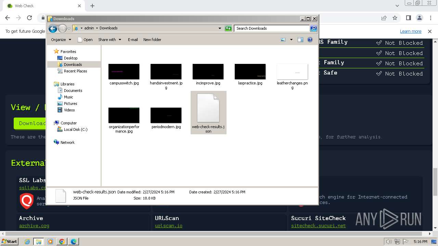Select Libraries in the navigation pane
This screenshot has height=246, width=438.
(67, 84)
